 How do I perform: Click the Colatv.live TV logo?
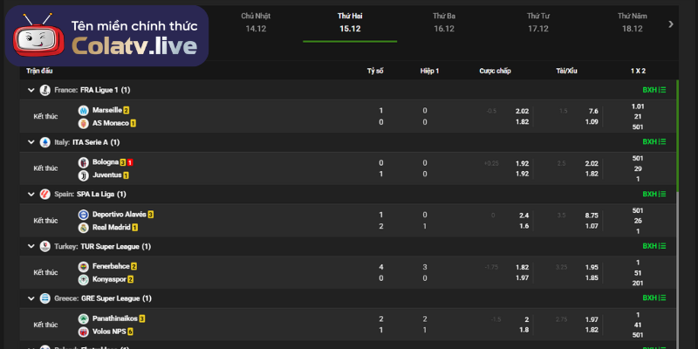pos(38,37)
